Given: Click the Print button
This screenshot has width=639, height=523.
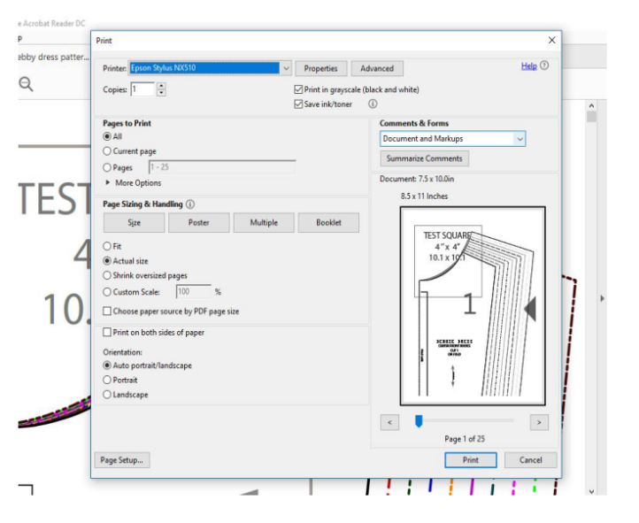Looking at the screenshot, I should [x=470, y=460].
